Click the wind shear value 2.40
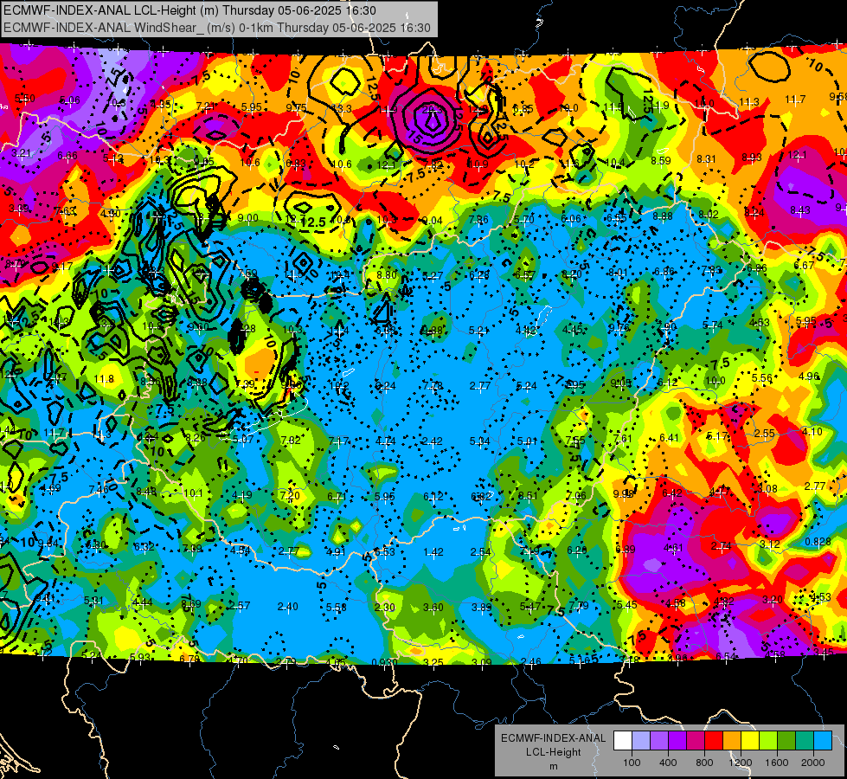This screenshot has width=847, height=779. click(x=287, y=607)
